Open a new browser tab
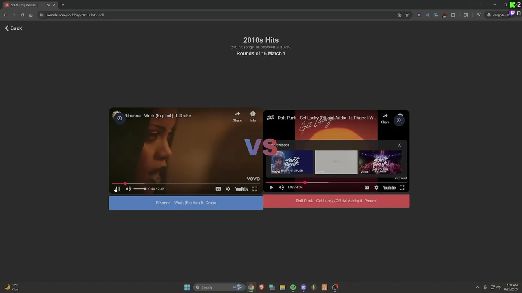Viewport: 522px width, 293px height. 63,5
